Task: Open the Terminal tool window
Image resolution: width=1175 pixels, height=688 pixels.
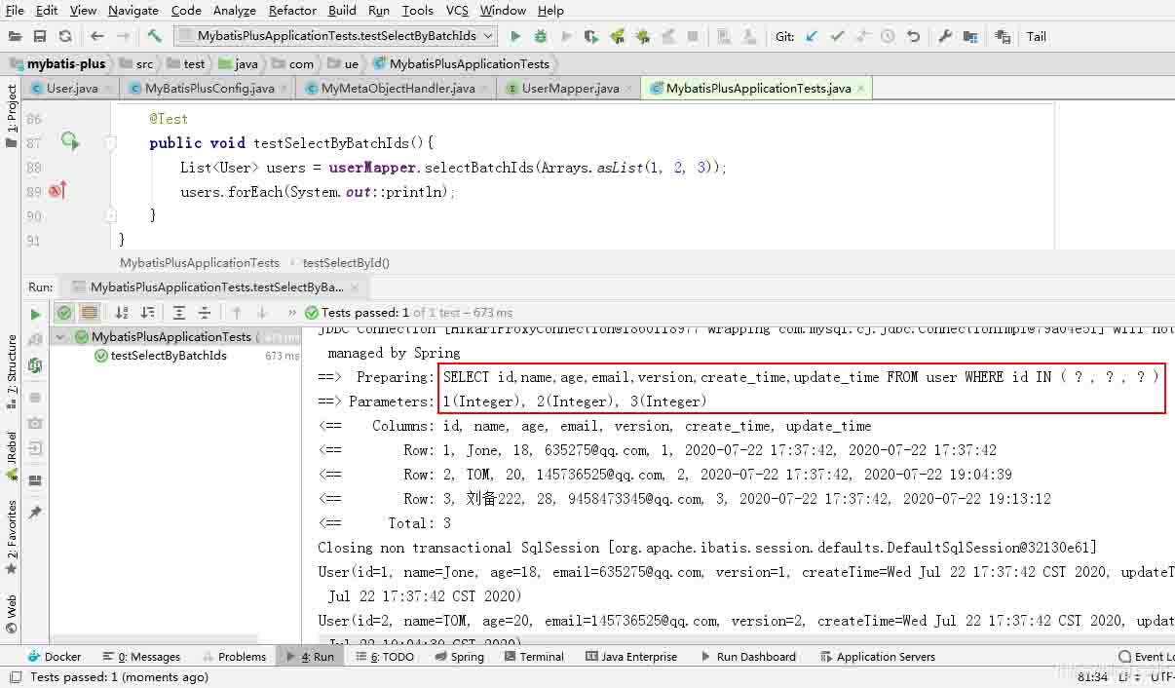Action: 533,657
